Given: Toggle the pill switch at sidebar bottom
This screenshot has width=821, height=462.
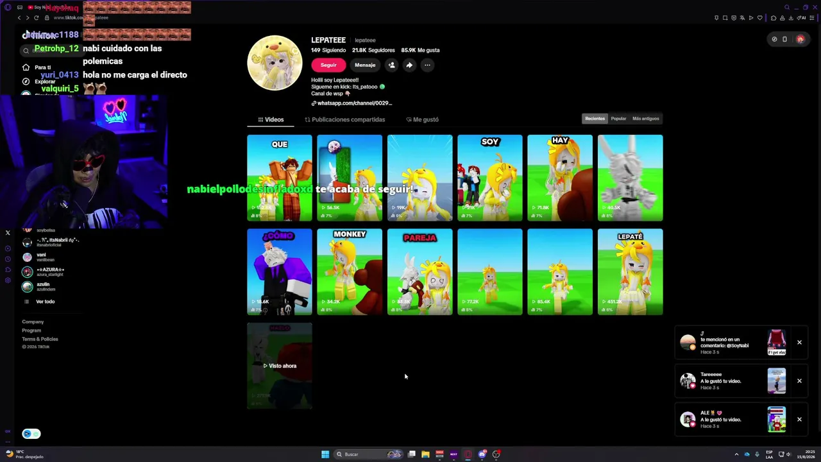Looking at the screenshot, I should [31, 434].
